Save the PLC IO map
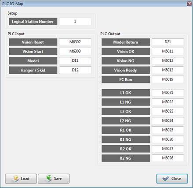 54,178
